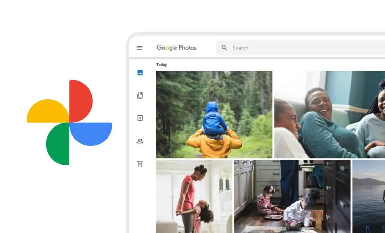Image resolution: width=385 pixels, height=233 pixels.
Task: Click the Today date heading
Action: pos(162,64)
